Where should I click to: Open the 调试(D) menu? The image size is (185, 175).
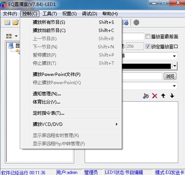coord(90,14)
